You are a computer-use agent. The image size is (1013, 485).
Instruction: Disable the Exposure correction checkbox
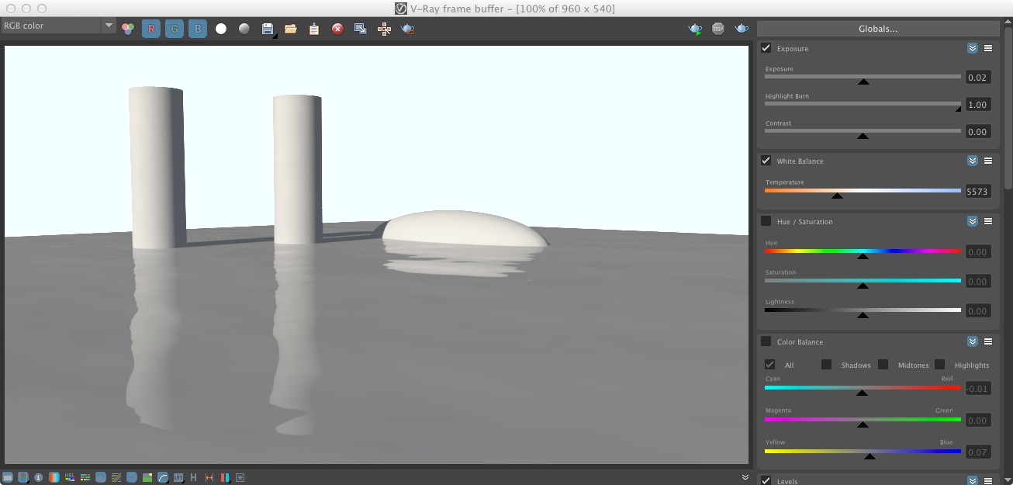coord(766,48)
